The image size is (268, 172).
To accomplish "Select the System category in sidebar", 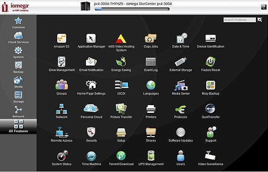I will pyautogui.click(x=18, y=53).
